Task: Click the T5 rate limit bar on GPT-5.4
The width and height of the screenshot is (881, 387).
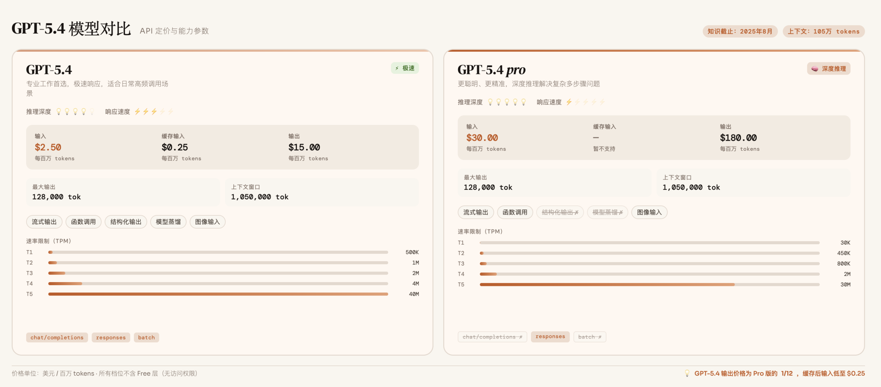Action: click(218, 294)
